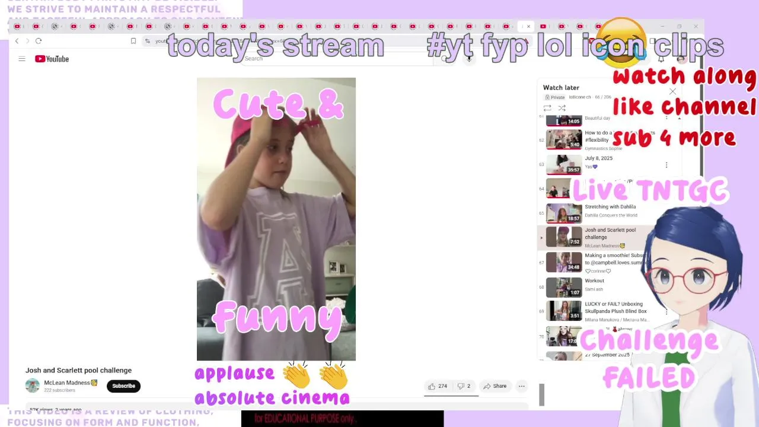Viewport: 759px width, 427px height.
Task: Dislike the video with the thumbs-down button
Action: [464, 386]
